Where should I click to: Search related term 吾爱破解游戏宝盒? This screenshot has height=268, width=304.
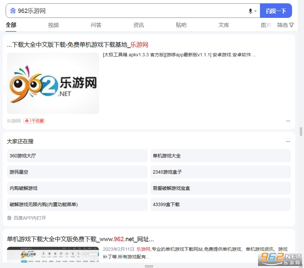[221, 188]
